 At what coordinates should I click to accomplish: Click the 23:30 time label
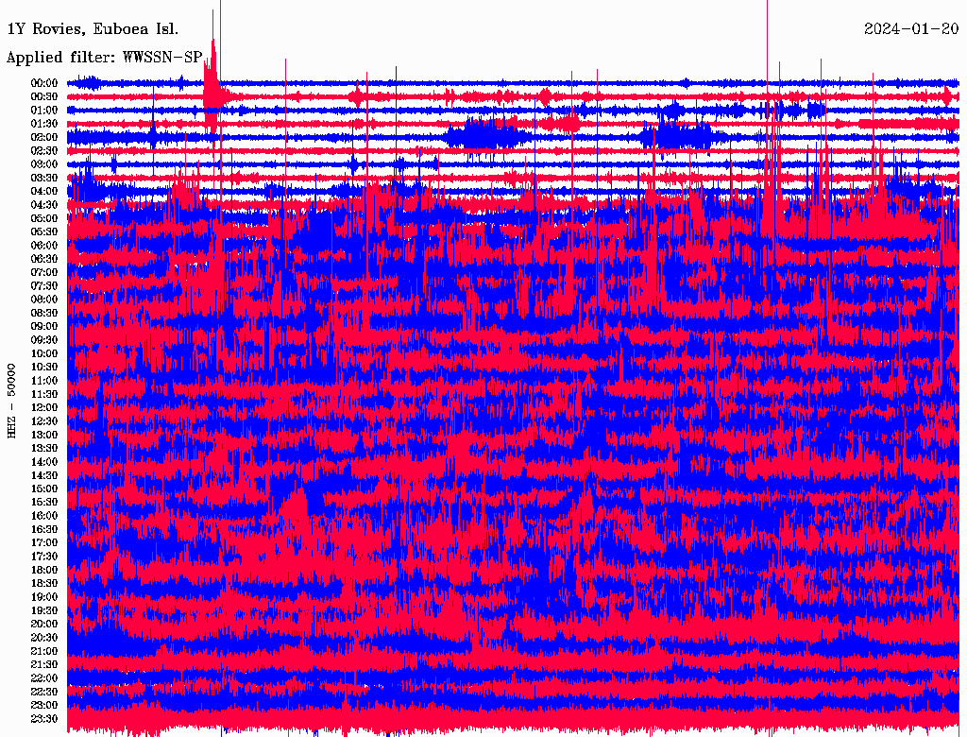(x=44, y=718)
